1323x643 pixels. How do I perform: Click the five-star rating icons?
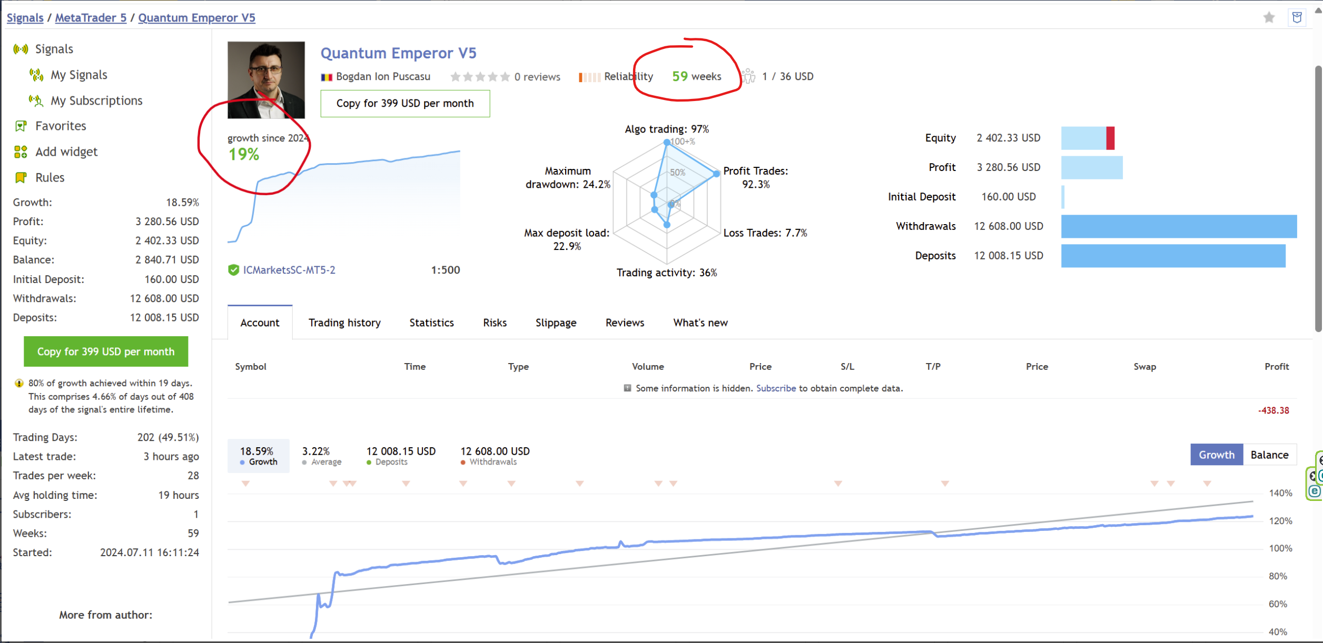tap(480, 77)
